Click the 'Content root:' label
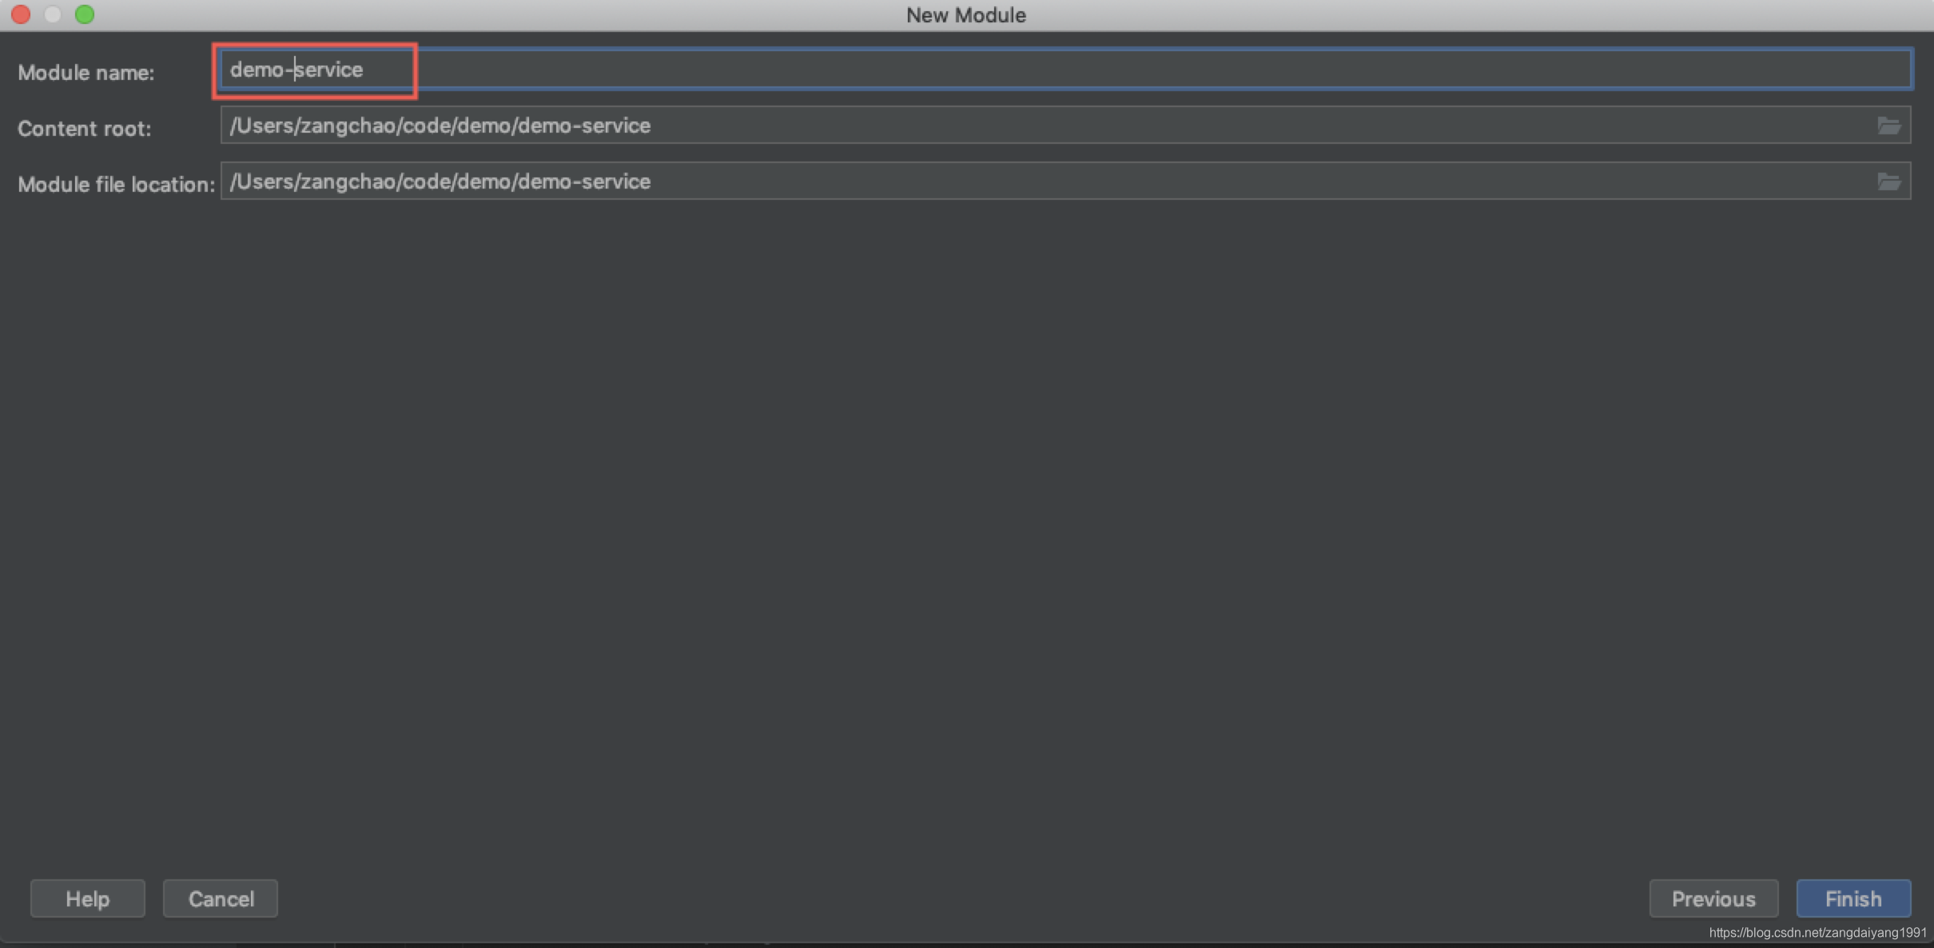1934x948 pixels. point(84,129)
